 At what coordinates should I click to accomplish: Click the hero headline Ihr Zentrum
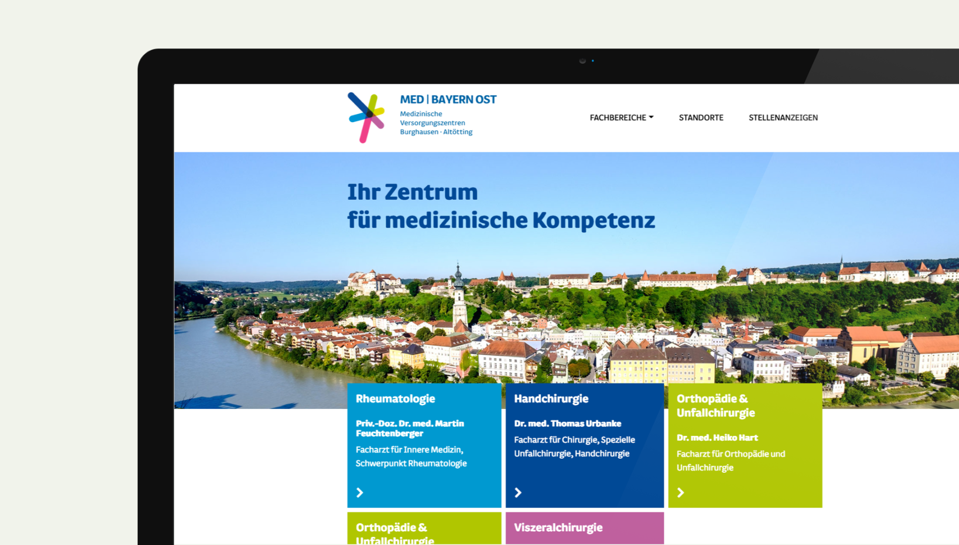(x=412, y=192)
